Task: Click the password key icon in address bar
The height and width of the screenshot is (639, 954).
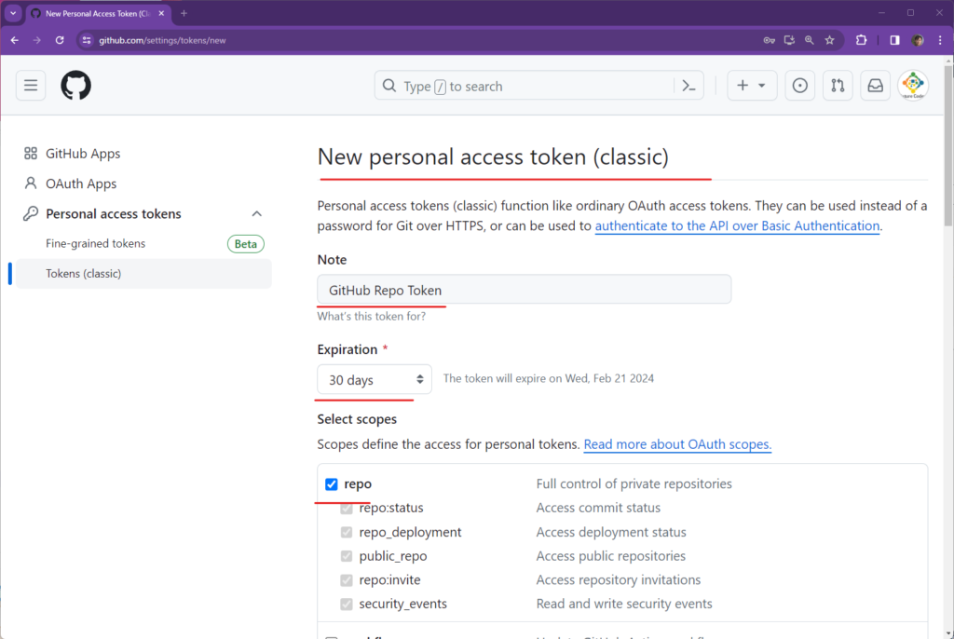Action: (769, 40)
